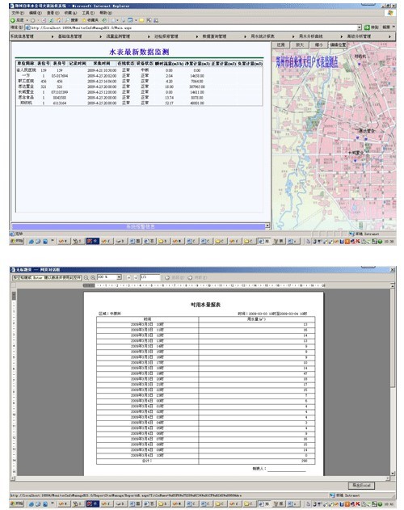Click the previous page arrow in preview toolbar
Image resolution: width=404 pixels, height=510 pixels.
click(128, 278)
